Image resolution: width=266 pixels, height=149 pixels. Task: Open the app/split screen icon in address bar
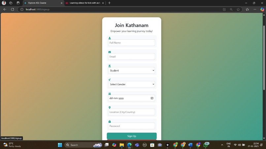(x=224, y=10)
